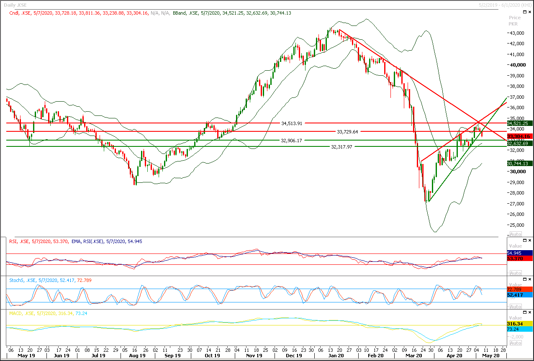Viewport: 534px width, 361px height.
Task: Close the main price chart pane
Action: tap(530, 12)
